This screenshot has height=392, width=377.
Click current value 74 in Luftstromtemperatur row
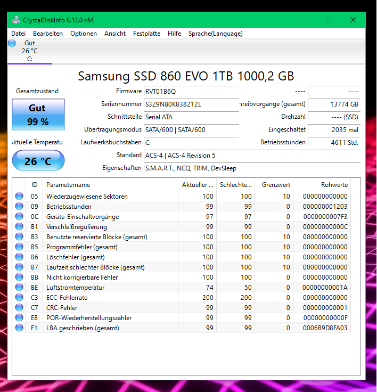pos(209,288)
